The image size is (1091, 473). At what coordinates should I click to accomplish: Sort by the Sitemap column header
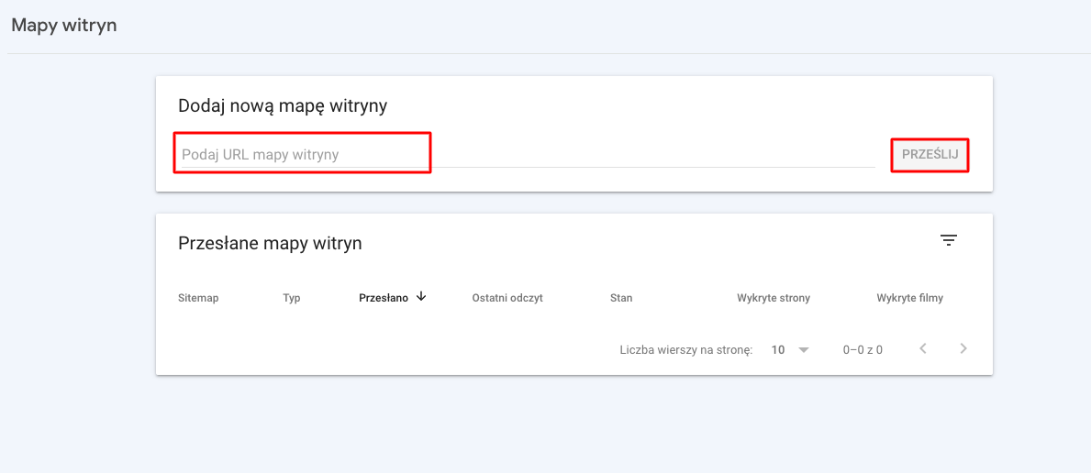198,298
